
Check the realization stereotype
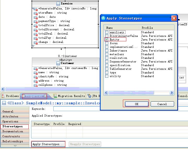pos(107,58)
